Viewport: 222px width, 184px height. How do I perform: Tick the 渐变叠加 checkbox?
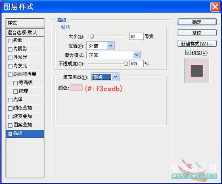point(10,117)
